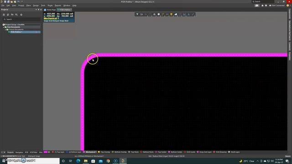Open the PCB Filter panel tab

click(33, 152)
